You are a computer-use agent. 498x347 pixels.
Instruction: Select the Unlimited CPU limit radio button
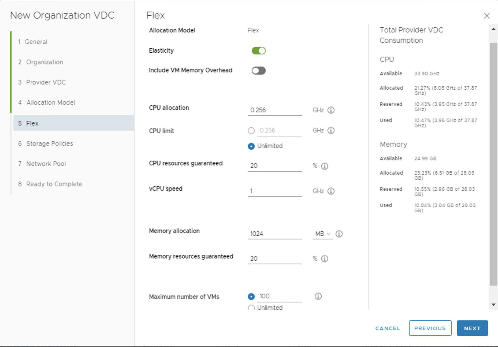point(251,146)
